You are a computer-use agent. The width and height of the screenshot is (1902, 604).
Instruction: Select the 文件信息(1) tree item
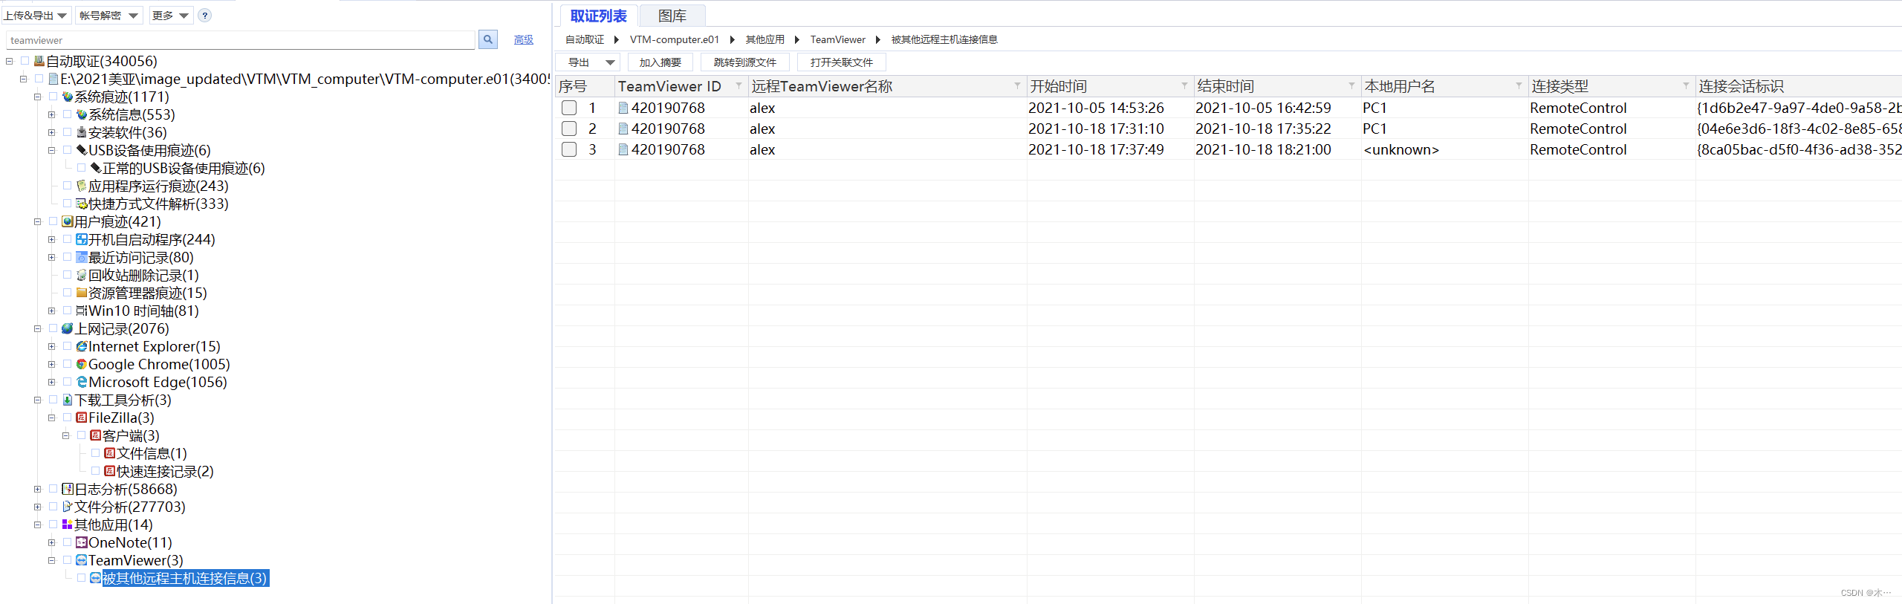152,453
